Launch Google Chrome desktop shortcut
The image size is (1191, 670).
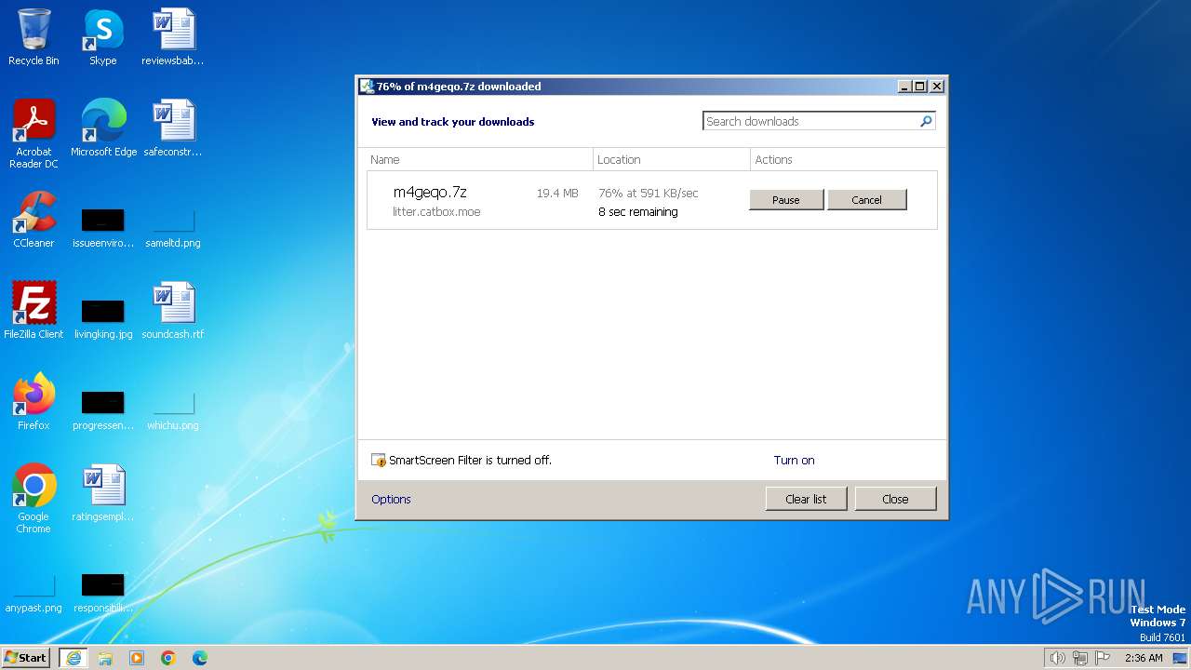coord(33,499)
